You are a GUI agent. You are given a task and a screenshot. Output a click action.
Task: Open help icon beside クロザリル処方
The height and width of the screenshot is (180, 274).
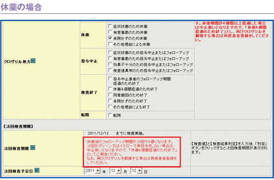pos(33,61)
